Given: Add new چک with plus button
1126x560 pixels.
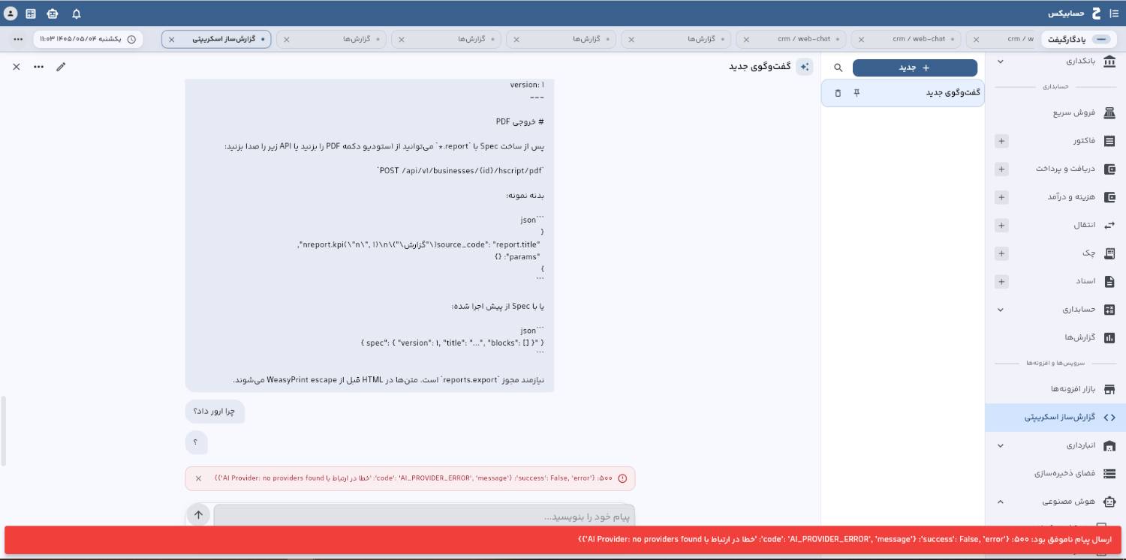Looking at the screenshot, I should (1001, 253).
